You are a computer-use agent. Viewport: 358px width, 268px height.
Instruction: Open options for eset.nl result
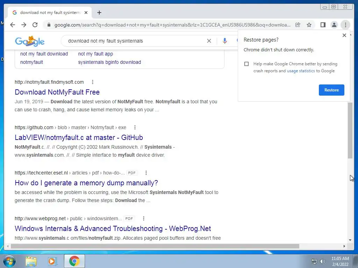[x=146, y=173]
